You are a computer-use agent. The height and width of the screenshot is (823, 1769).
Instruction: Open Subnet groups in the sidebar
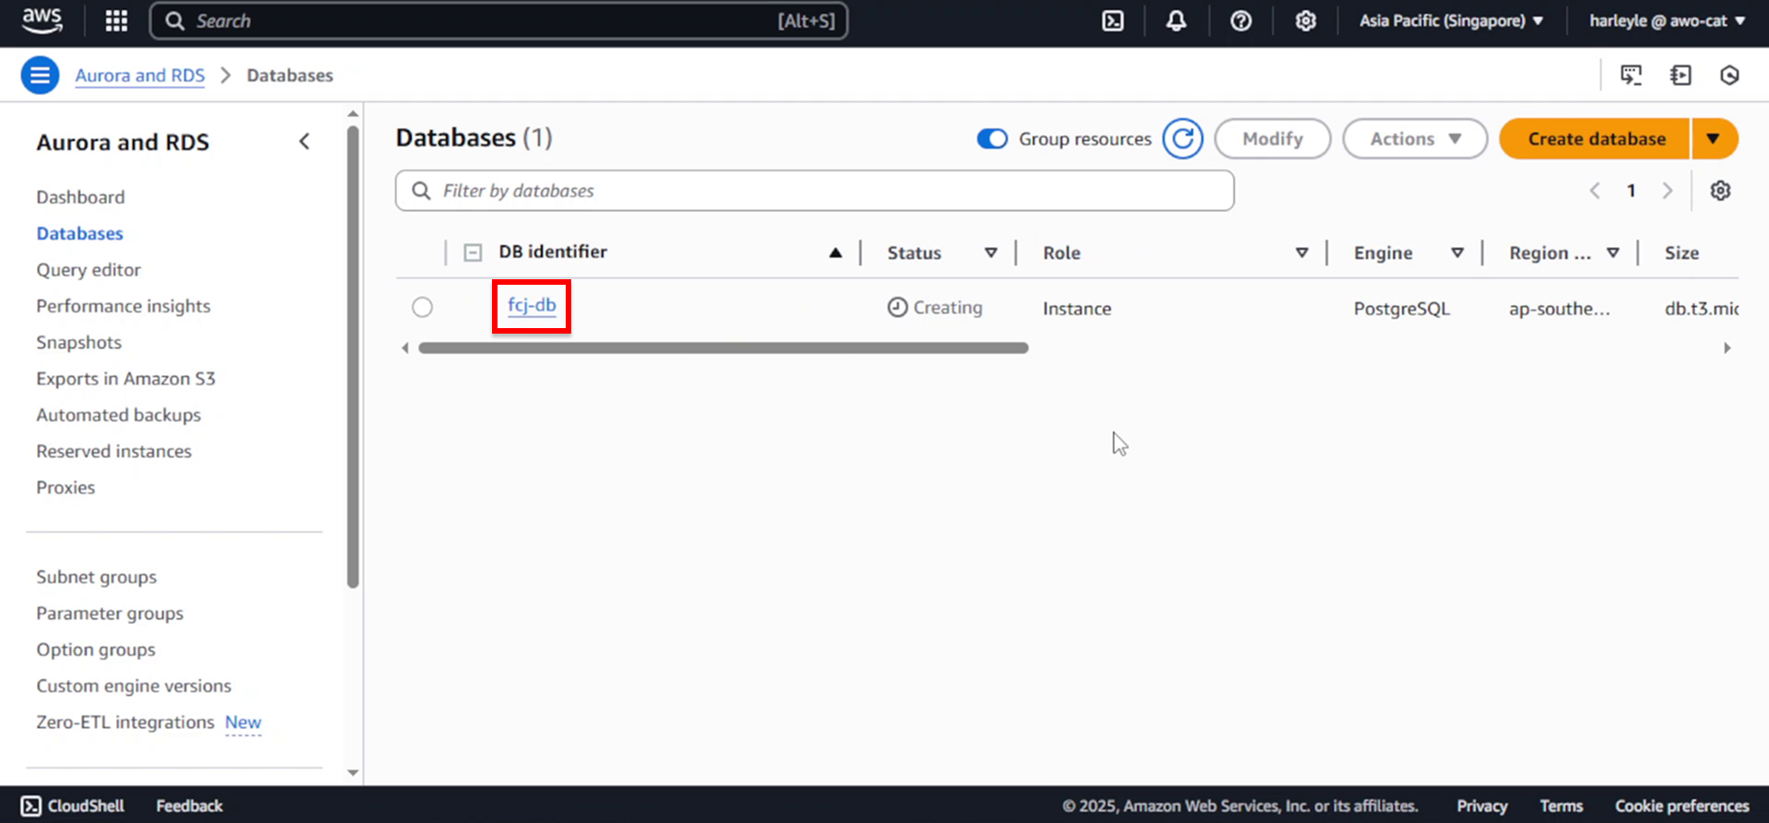tap(96, 577)
